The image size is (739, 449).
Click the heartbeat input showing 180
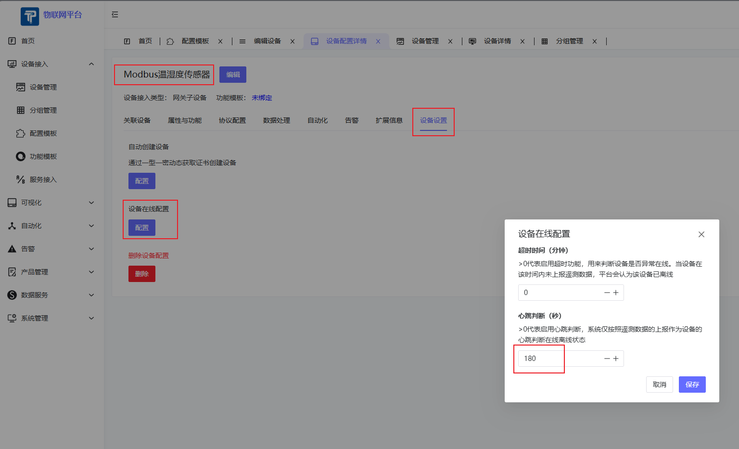tap(539, 358)
